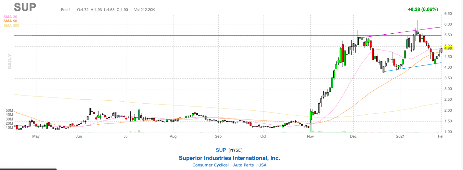This screenshot has width=463, height=170.
Task: Click the DAILY timeframe label
Action: pyautogui.click(x=10, y=61)
